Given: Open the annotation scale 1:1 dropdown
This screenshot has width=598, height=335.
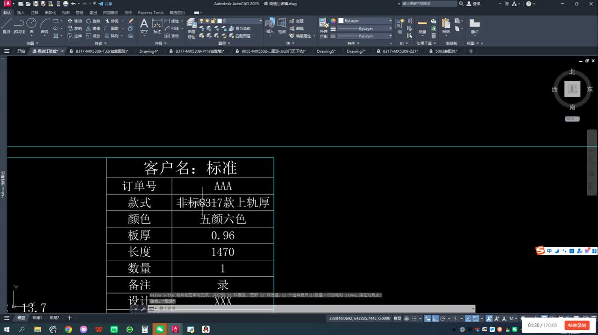Looking at the screenshot, I should pos(513,318).
